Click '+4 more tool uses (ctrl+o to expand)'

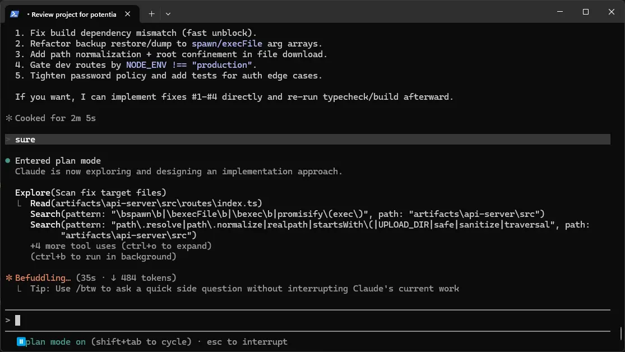pyautogui.click(x=121, y=246)
